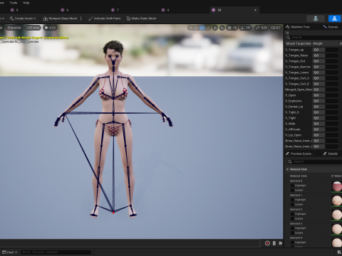Click Reimport Base Mesh button

pyautogui.click(x=60, y=18)
